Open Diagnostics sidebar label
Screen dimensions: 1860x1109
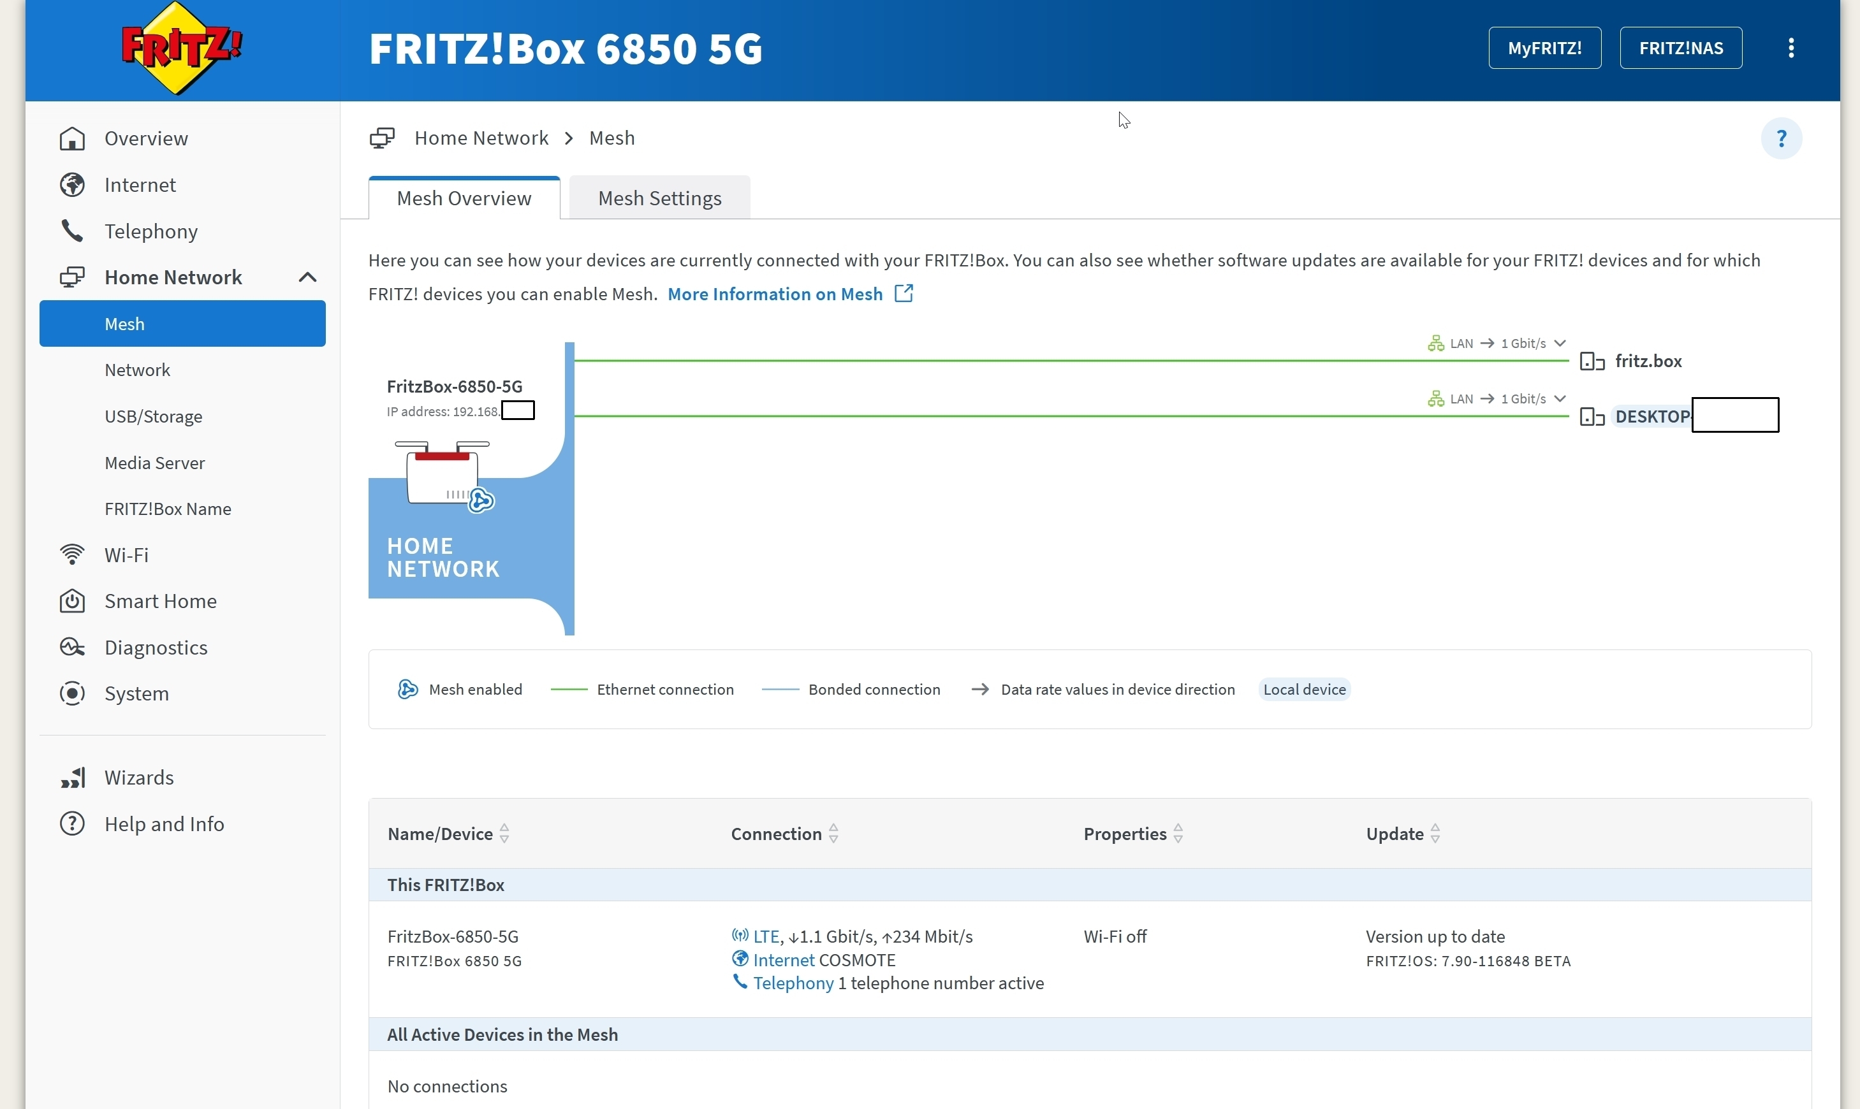pos(156,647)
